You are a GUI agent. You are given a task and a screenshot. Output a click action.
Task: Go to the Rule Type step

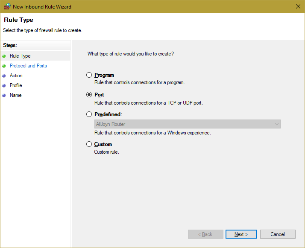pyautogui.click(x=20, y=56)
